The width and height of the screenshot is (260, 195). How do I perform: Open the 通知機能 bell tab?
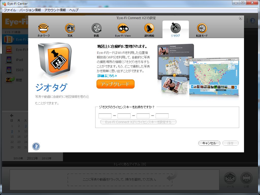pos(149,30)
